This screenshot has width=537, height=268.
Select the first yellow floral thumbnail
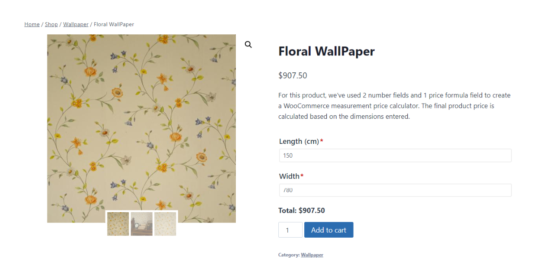118,224
